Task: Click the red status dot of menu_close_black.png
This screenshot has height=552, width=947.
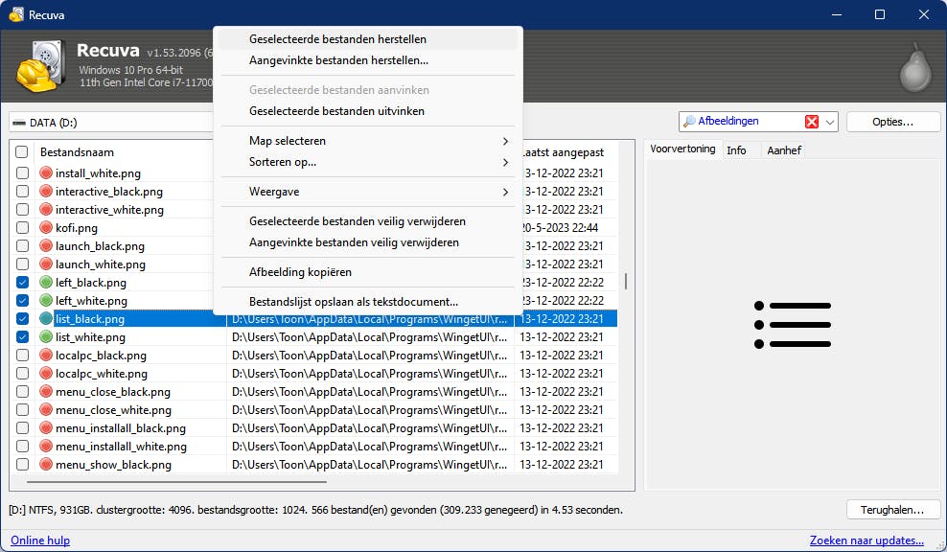Action: tap(46, 391)
